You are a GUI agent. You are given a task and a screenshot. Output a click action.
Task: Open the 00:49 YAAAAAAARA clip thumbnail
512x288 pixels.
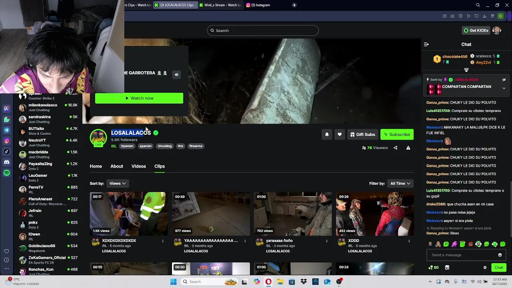[211, 214]
